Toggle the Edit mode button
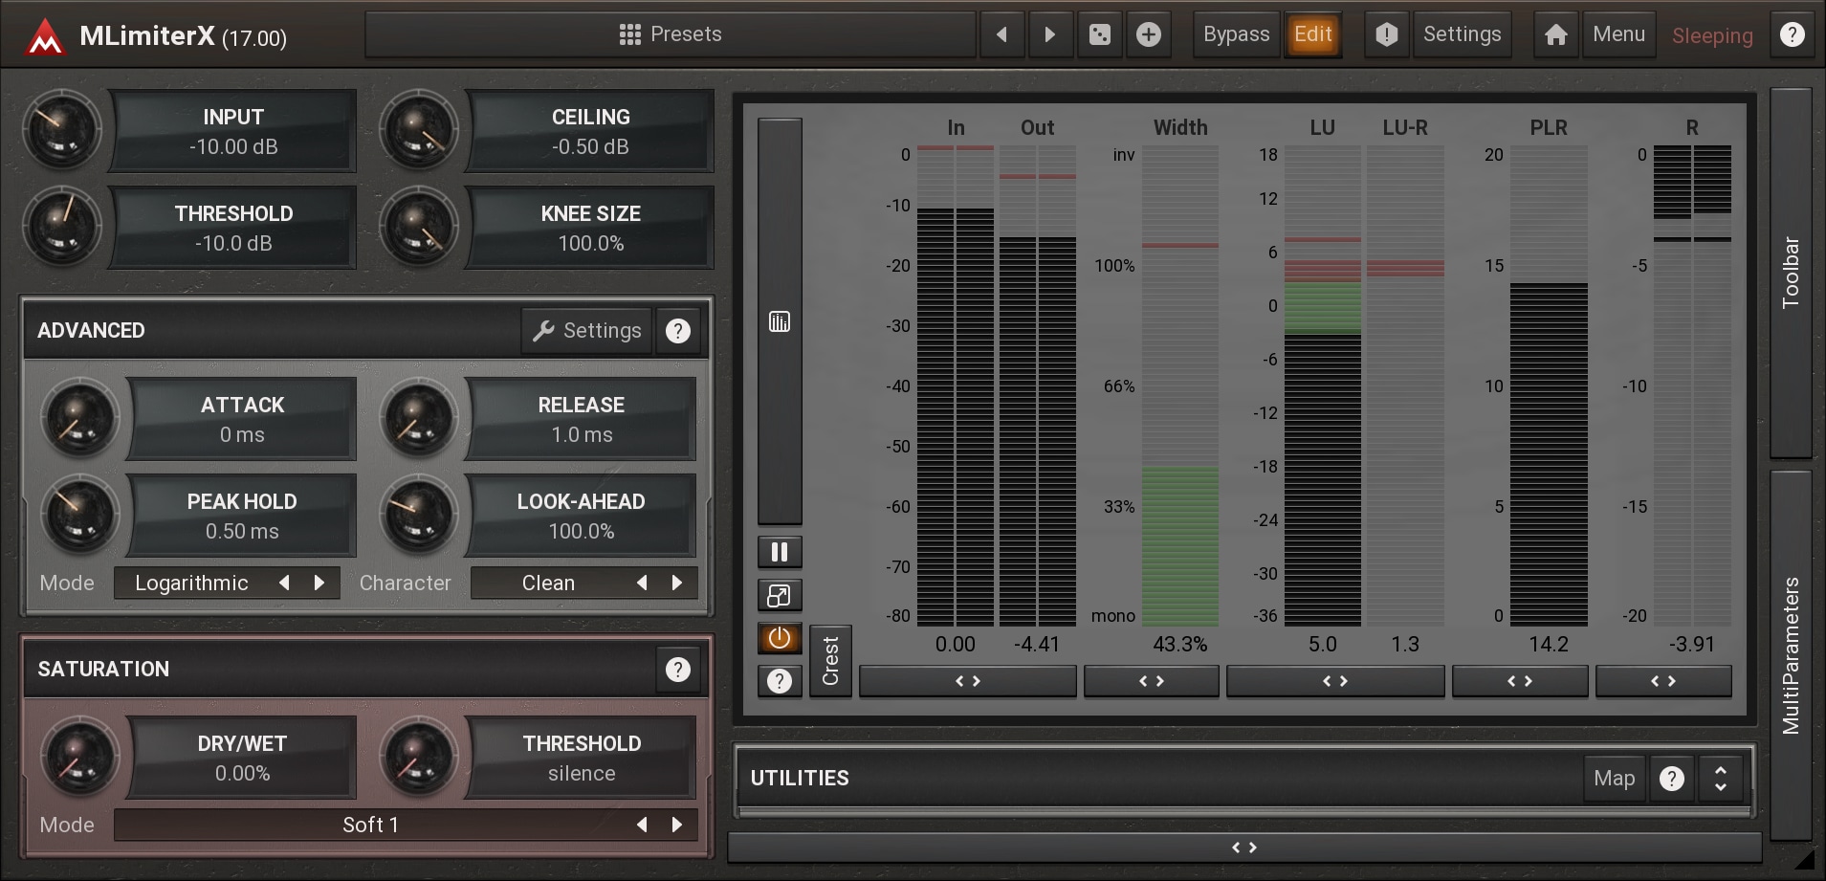The image size is (1826, 881). point(1312,35)
